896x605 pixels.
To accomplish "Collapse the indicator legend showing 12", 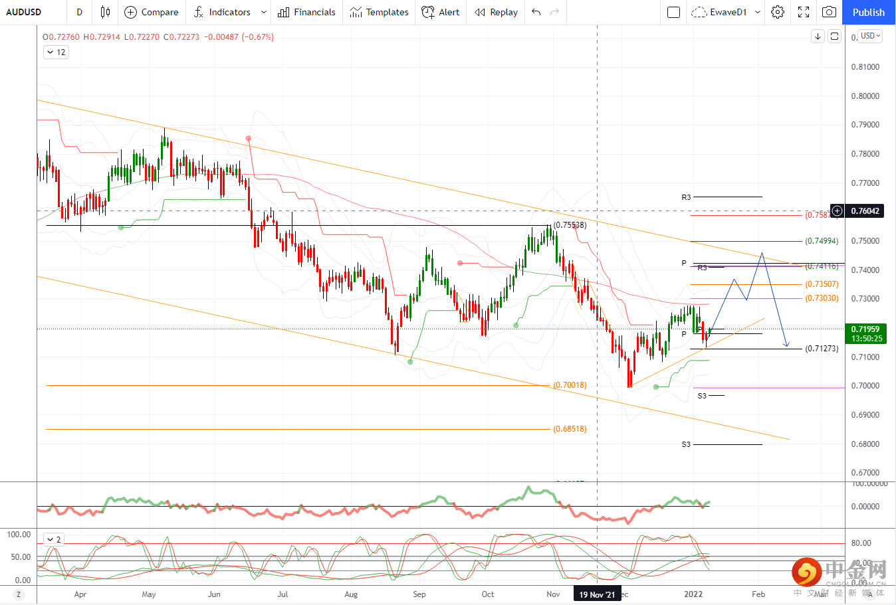I will point(56,52).
